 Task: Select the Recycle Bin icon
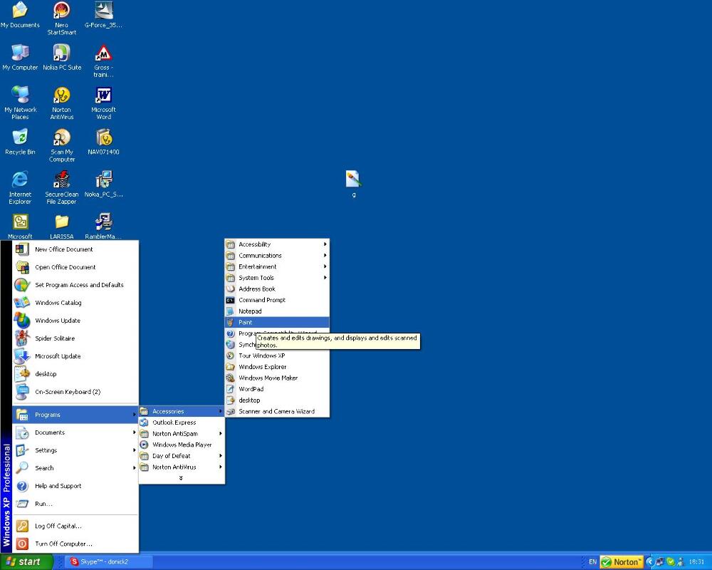[20, 142]
